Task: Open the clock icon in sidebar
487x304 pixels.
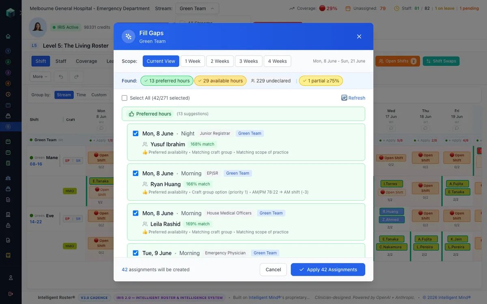Action: 8,94
